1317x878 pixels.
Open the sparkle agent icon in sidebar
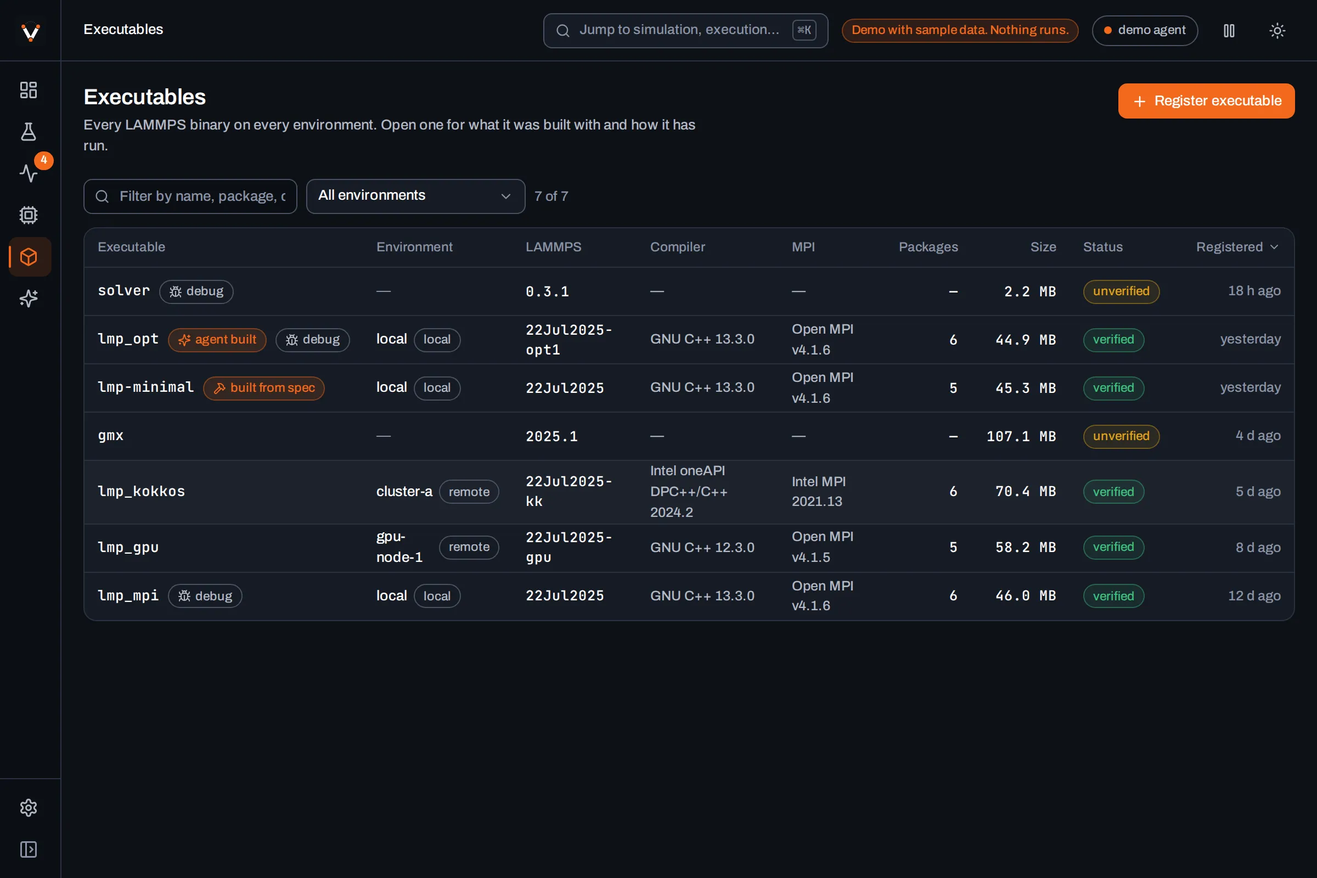pos(29,299)
